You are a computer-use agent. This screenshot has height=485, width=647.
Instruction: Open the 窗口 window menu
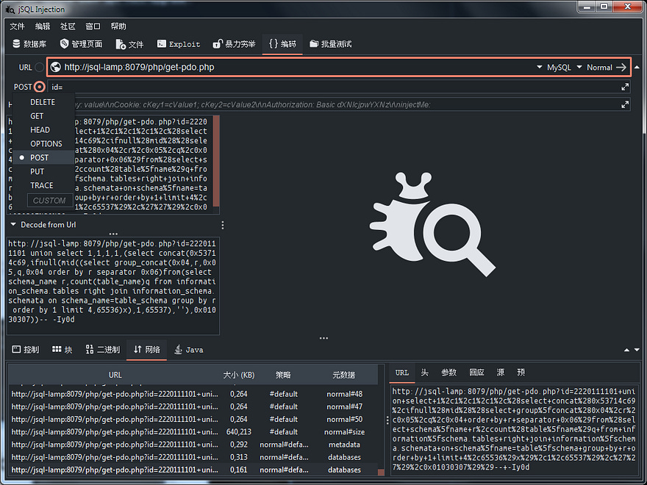93,26
